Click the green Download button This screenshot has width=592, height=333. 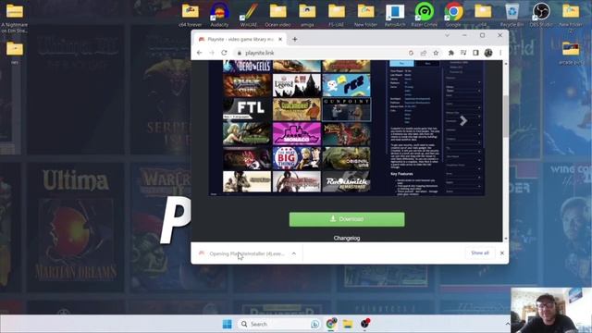[347, 219]
